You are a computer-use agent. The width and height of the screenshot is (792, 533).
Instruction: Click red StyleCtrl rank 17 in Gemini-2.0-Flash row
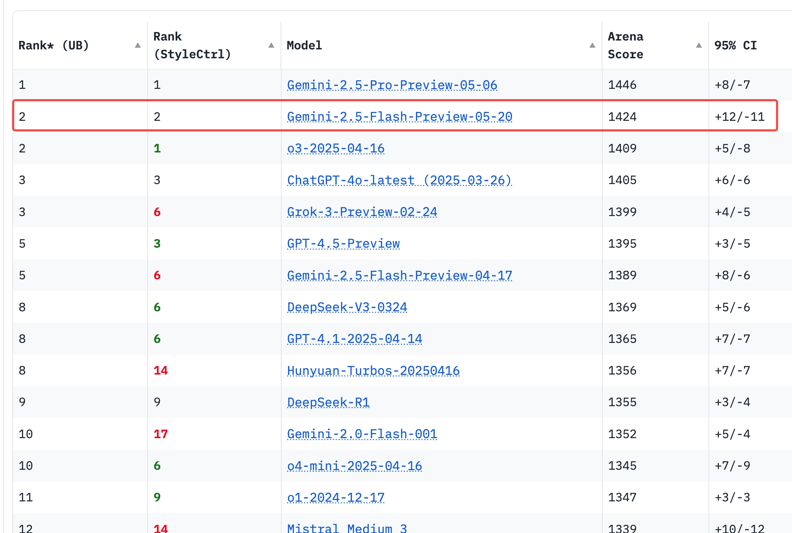161,434
